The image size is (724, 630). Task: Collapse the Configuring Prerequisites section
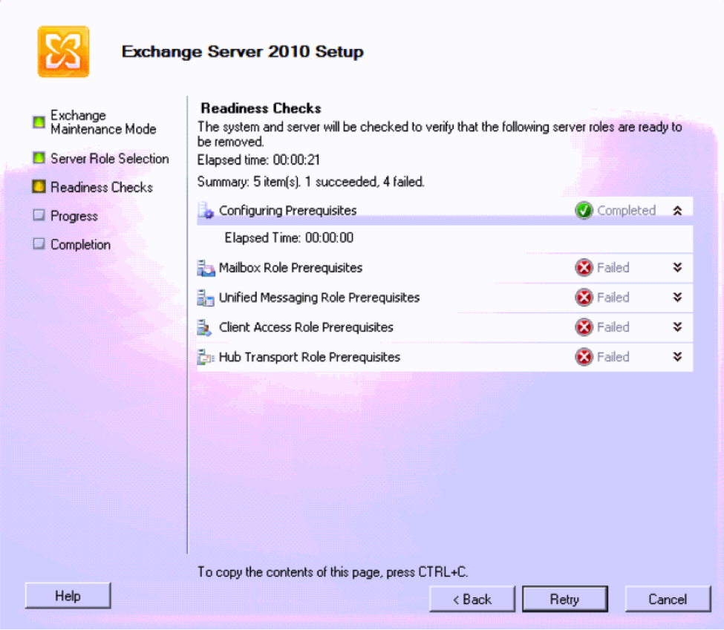click(677, 211)
